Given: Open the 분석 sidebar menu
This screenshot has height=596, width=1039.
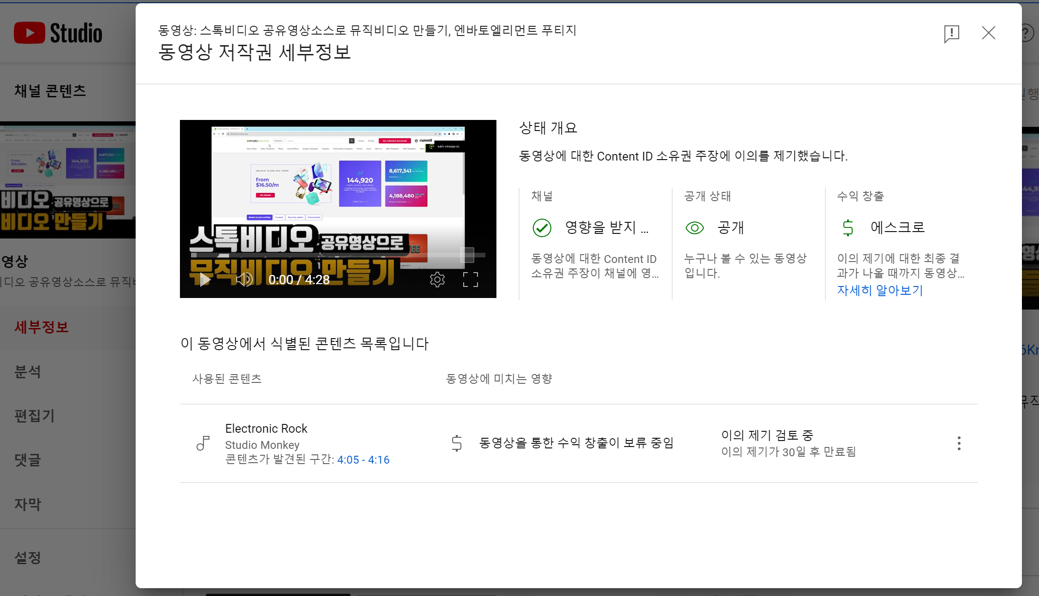Looking at the screenshot, I should tap(28, 372).
